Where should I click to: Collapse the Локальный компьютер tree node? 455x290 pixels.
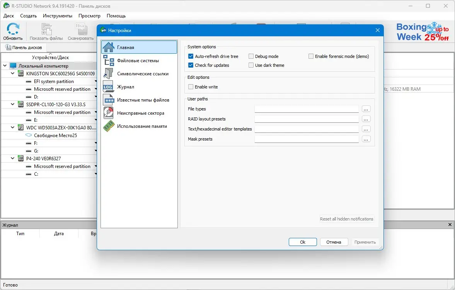5,66
